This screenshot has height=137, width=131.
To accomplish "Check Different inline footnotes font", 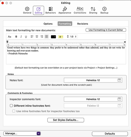I will [x=11, y=106].
